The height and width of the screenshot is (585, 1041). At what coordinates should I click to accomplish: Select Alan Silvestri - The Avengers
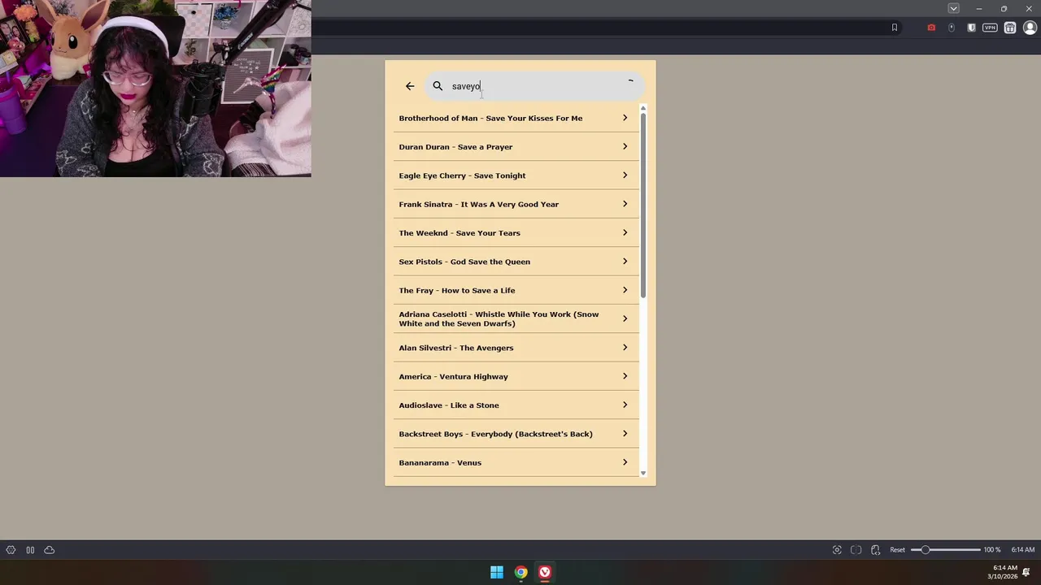[516, 348]
